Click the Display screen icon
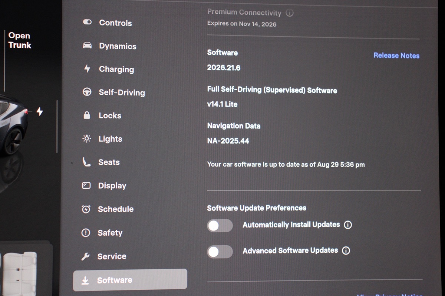Screen dimensions: 445x296 pos(86,185)
